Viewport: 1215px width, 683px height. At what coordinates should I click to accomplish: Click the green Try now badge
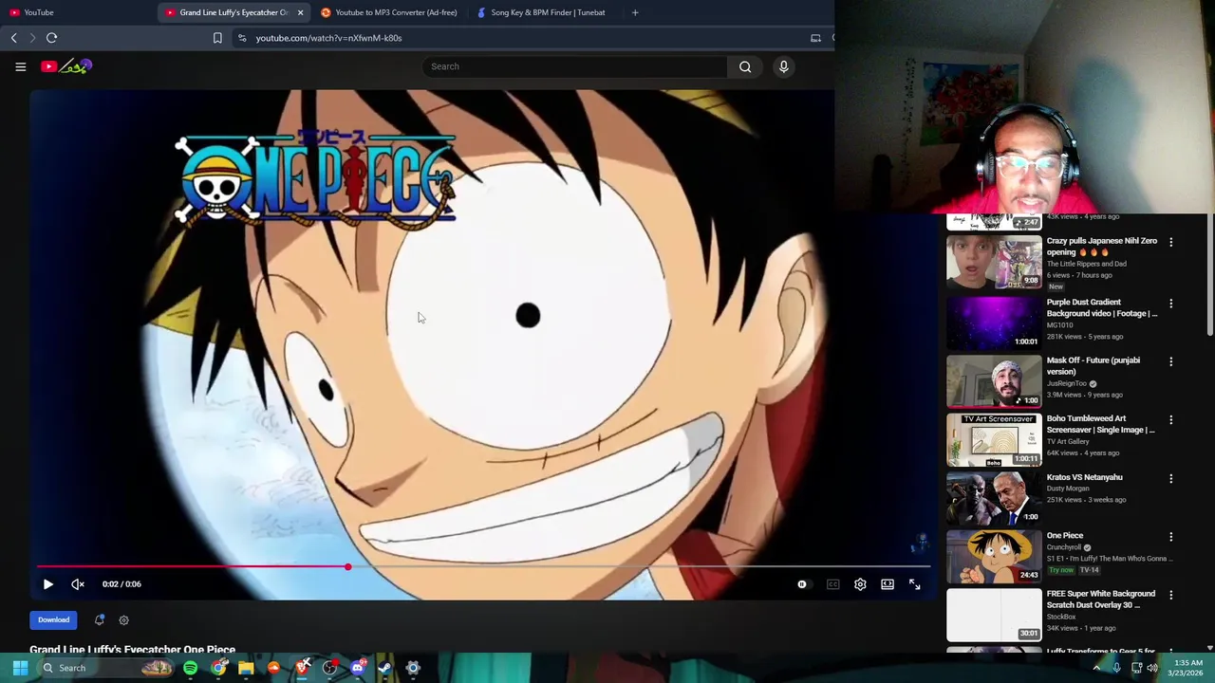(1060, 570)
